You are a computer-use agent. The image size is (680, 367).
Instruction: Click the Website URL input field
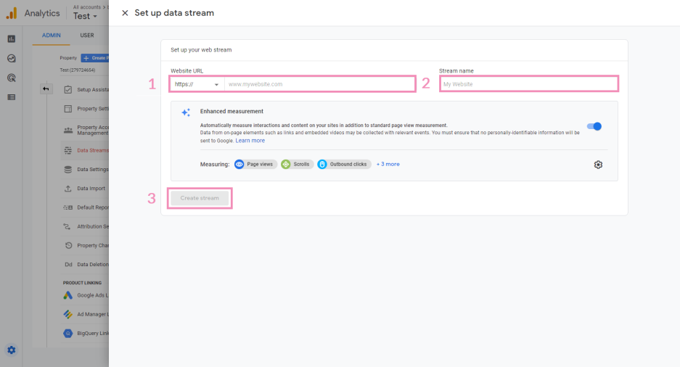(319, 84)
